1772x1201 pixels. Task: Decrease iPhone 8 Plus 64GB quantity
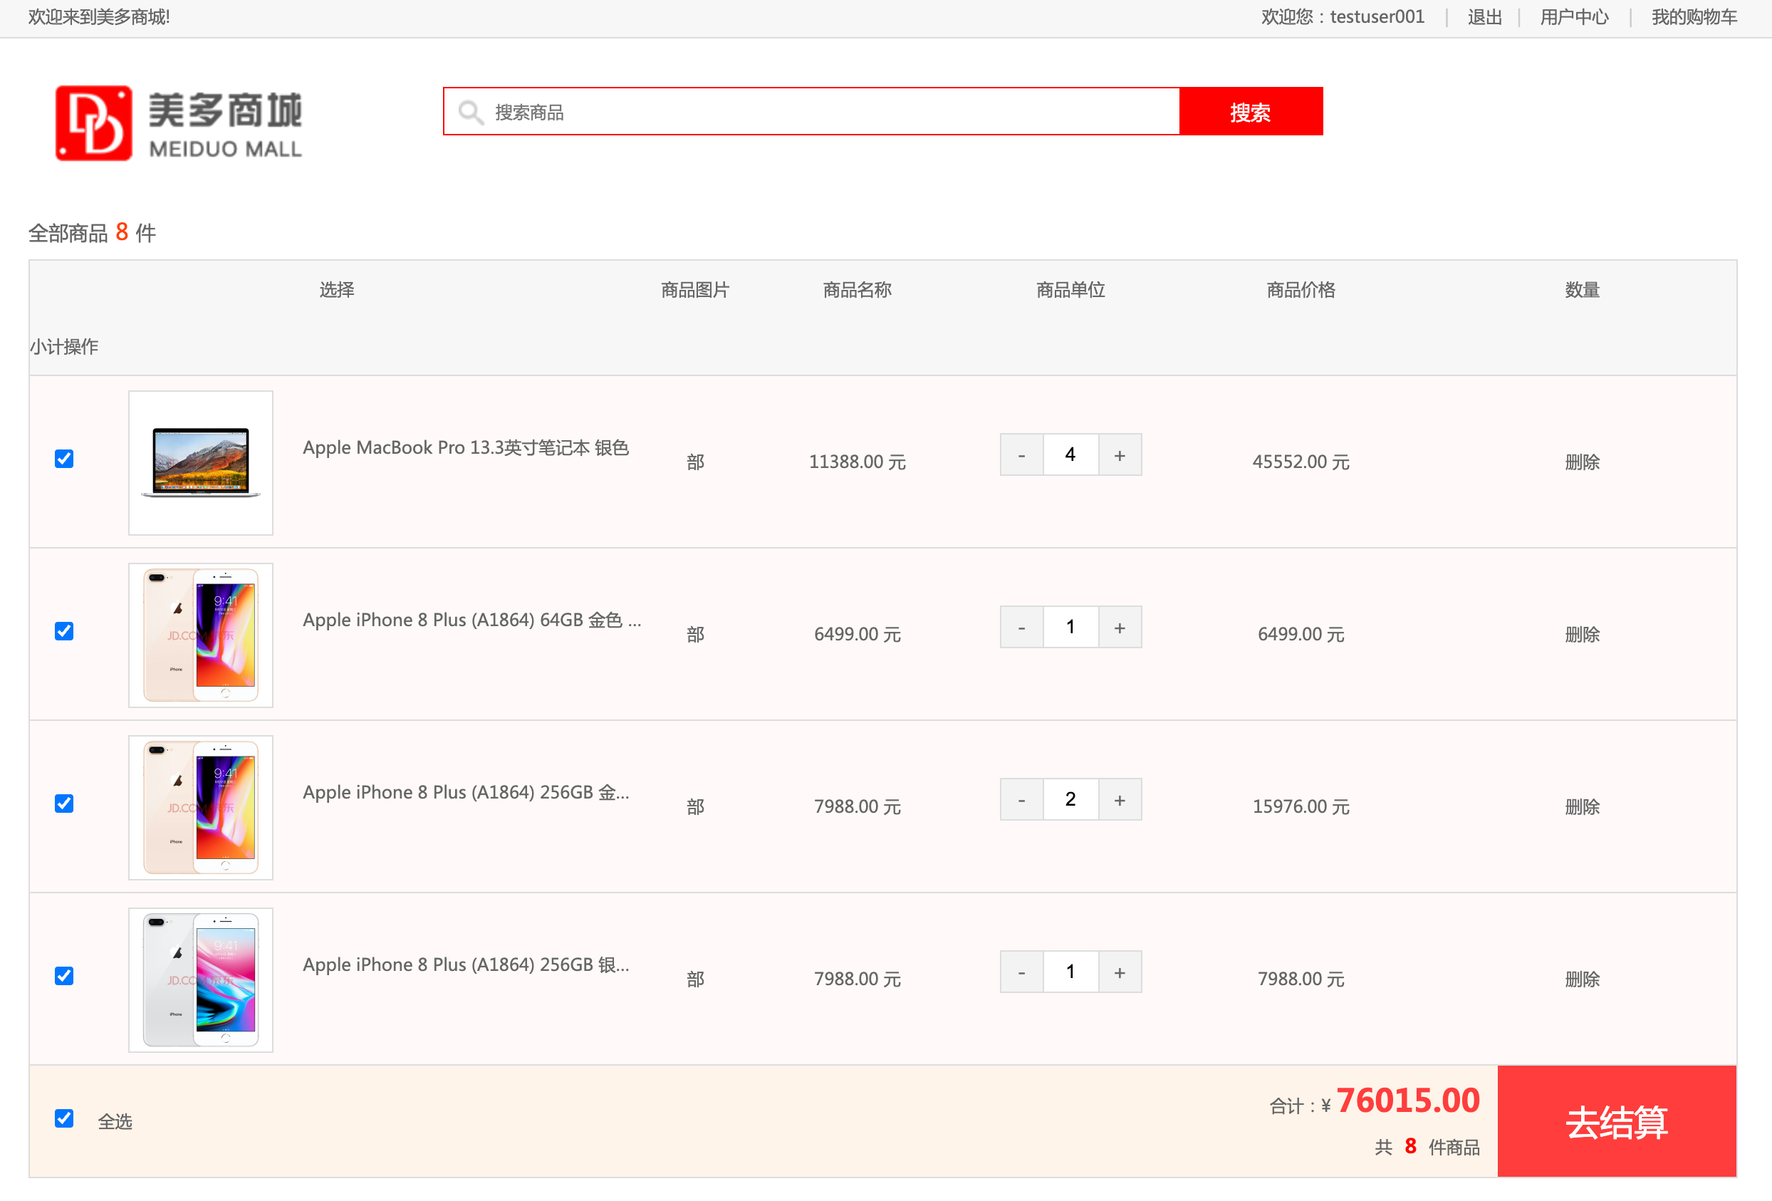pos(1022,627)
